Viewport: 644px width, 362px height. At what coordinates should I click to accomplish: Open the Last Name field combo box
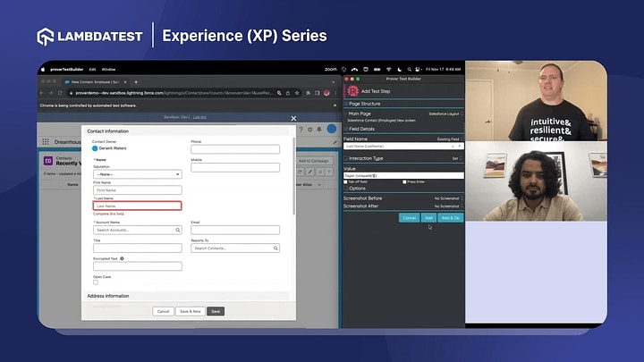click(403, 146)
